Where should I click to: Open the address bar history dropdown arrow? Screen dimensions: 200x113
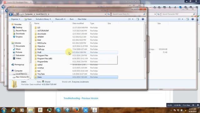(105, 14)
